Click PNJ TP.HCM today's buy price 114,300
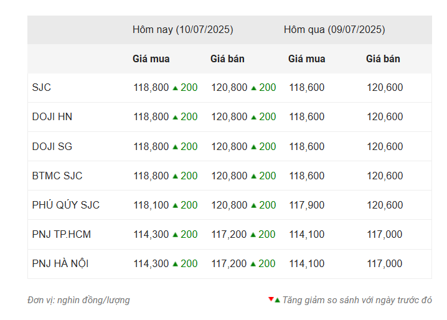 click(x=151, y=234)
